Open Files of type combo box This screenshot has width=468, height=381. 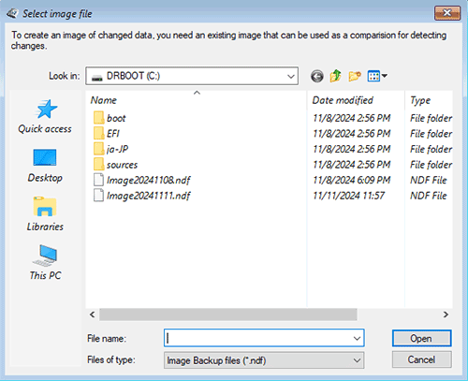pyautogui.click(x=264, y=360)
